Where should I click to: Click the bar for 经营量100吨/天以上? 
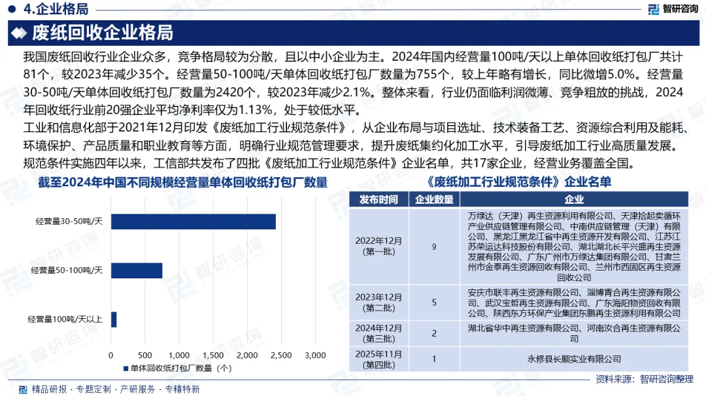point(114,320)
